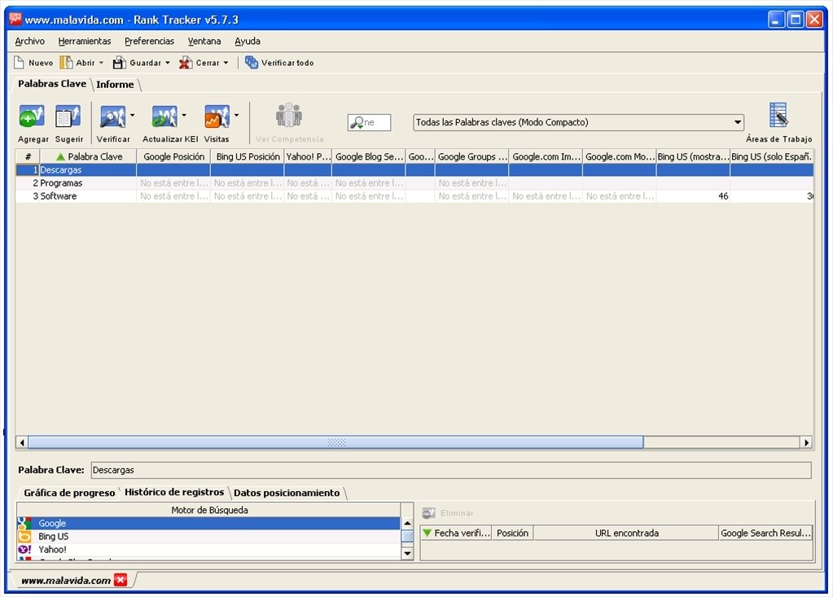Expand the Guardar dropdown arrow

point(168,63)
